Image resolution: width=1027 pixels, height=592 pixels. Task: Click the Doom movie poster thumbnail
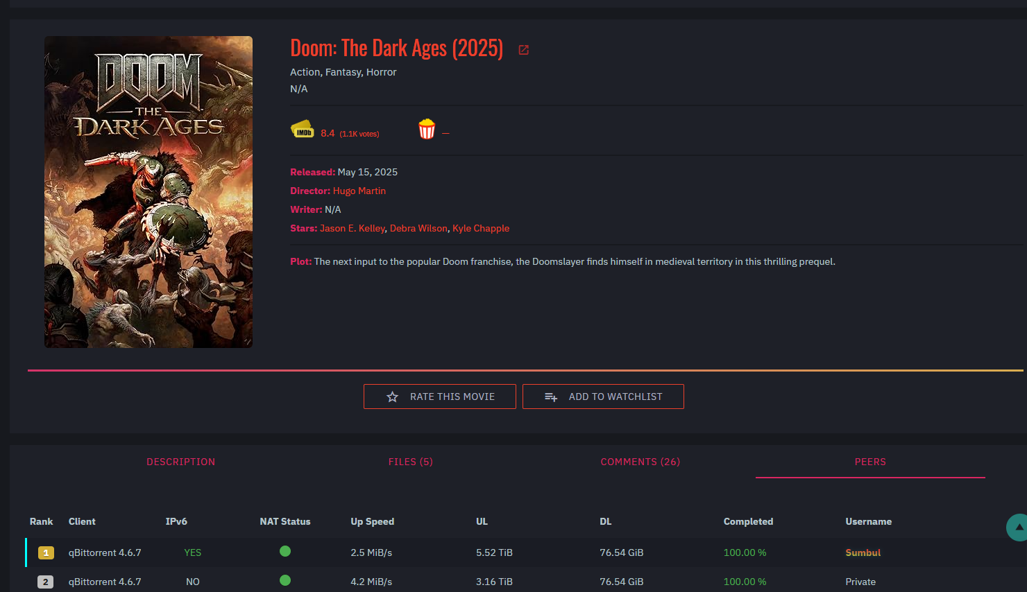[148, 192]
